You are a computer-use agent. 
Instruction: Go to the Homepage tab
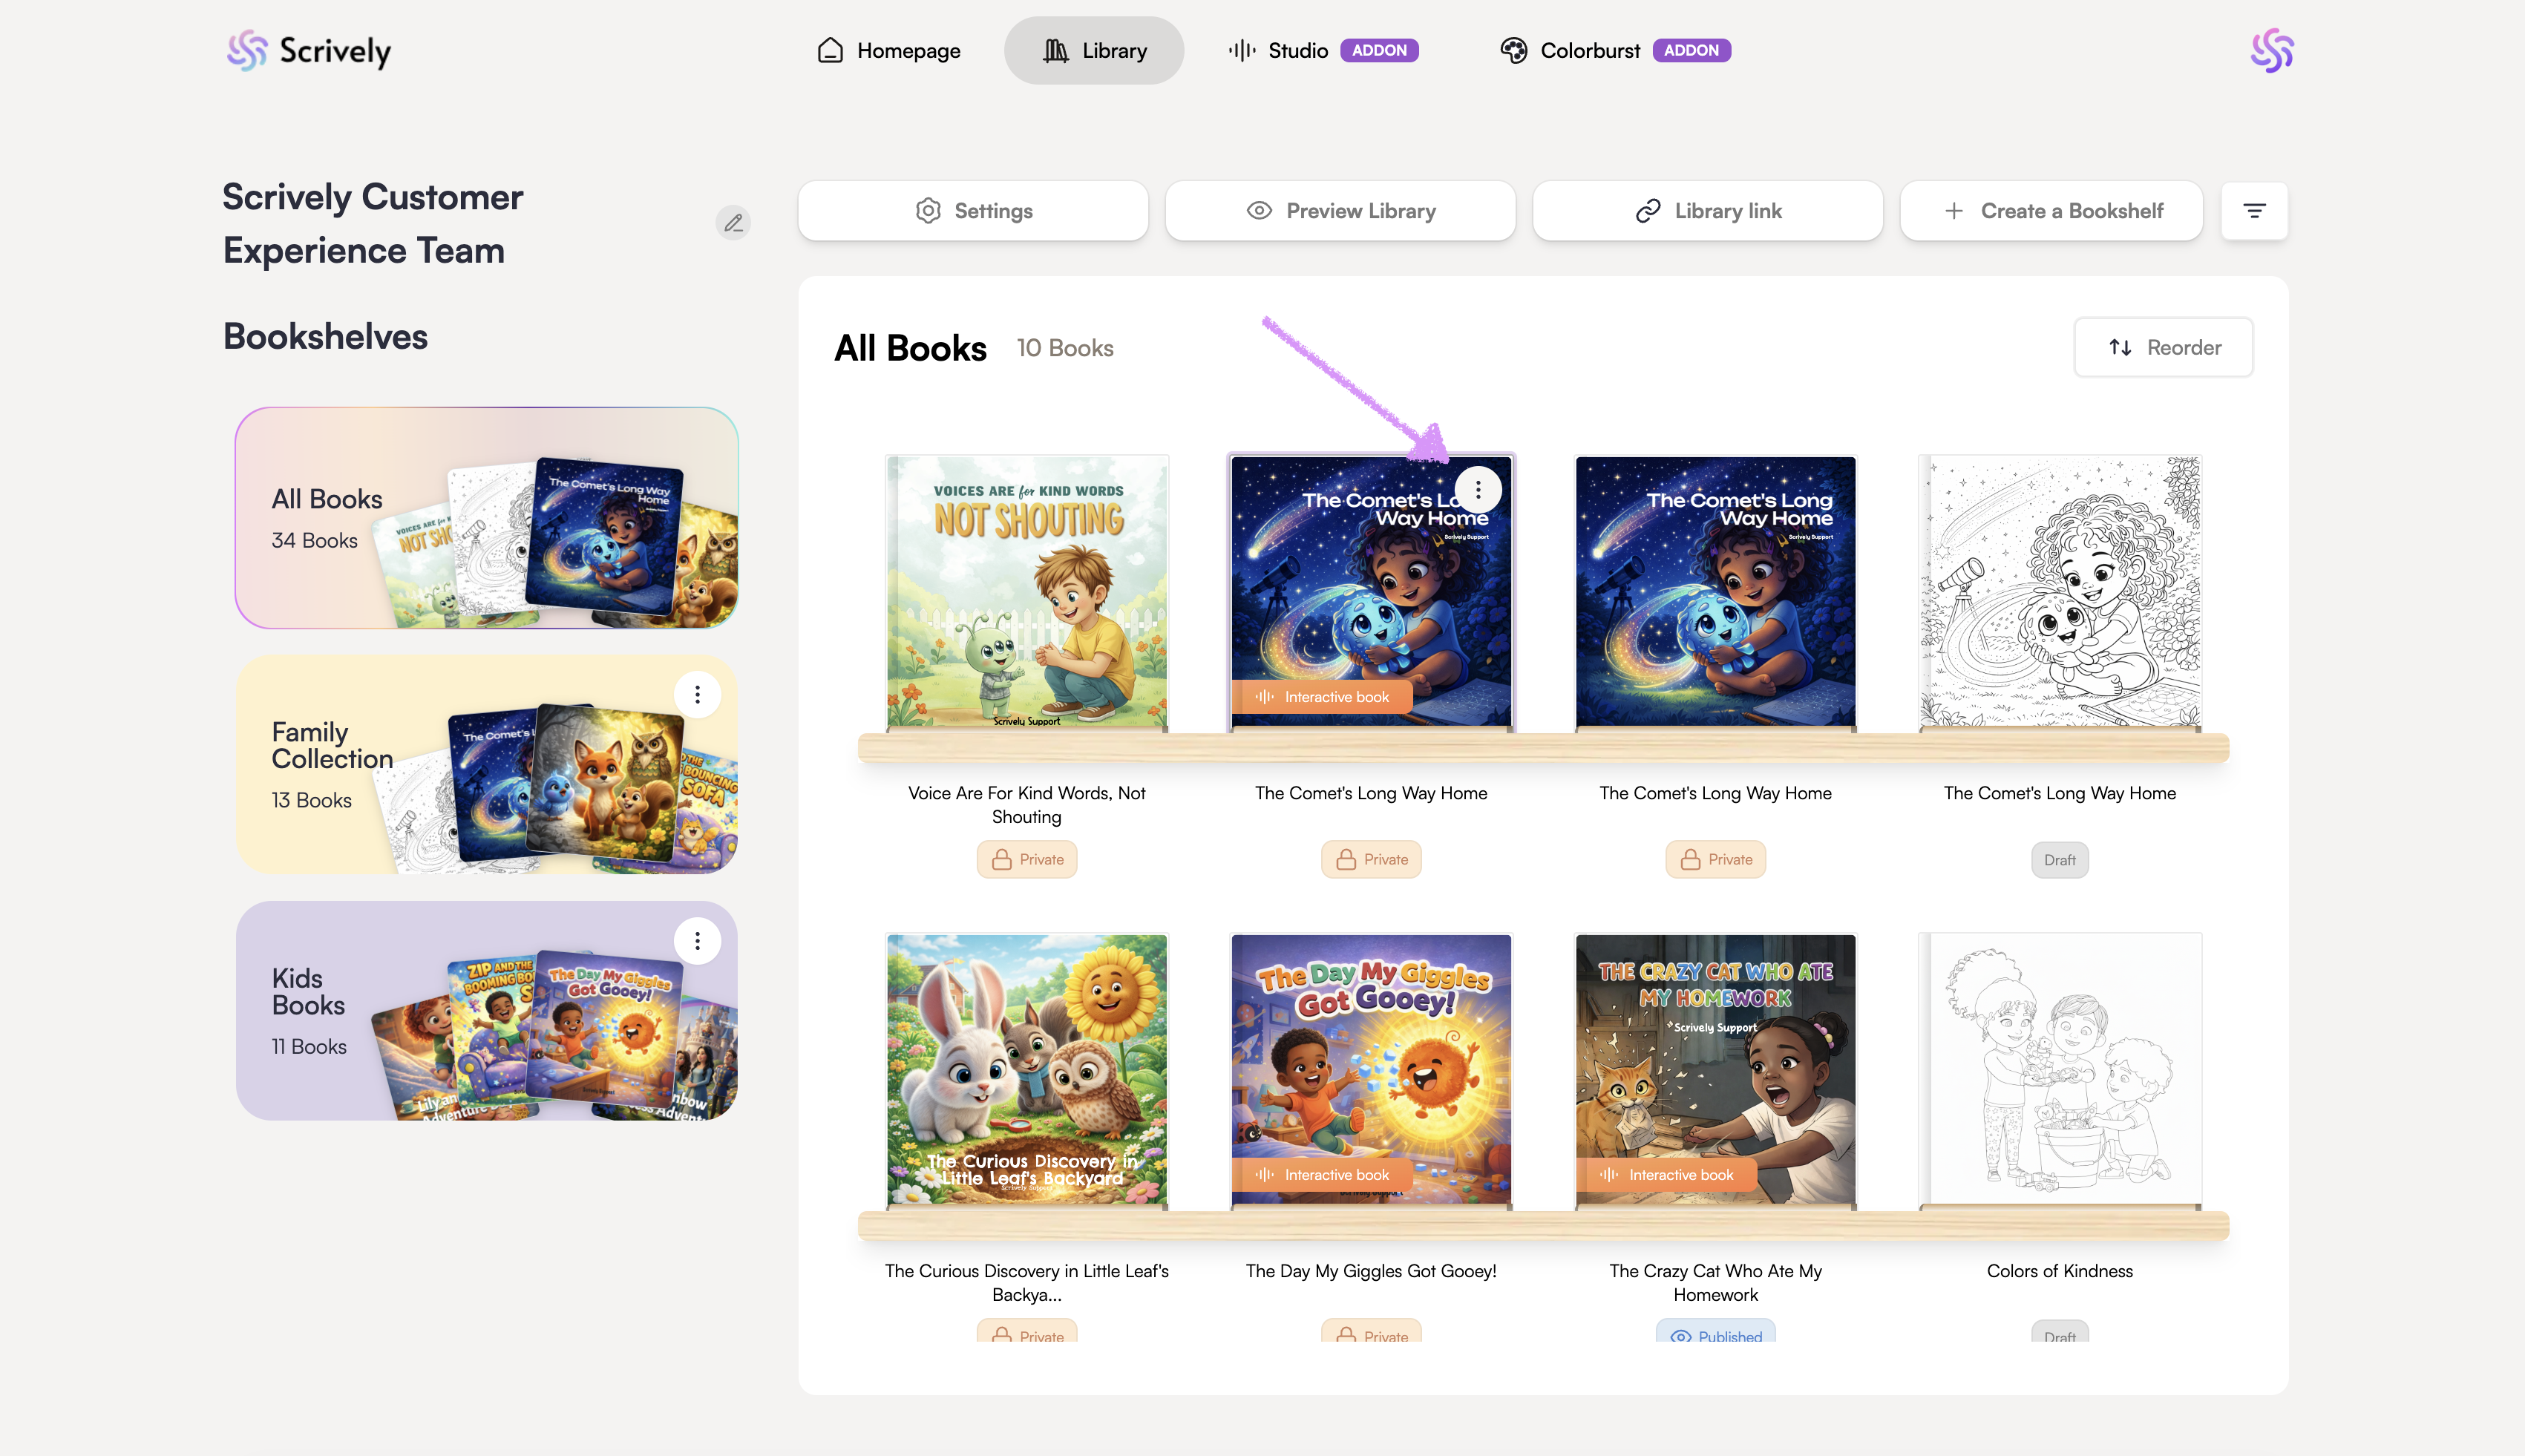[888, 50]
